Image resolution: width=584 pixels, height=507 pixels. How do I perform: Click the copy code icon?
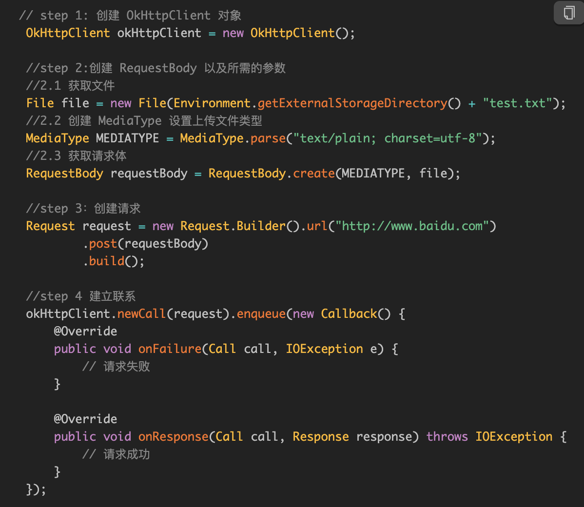pyautogui.click(x=569, y=13)
